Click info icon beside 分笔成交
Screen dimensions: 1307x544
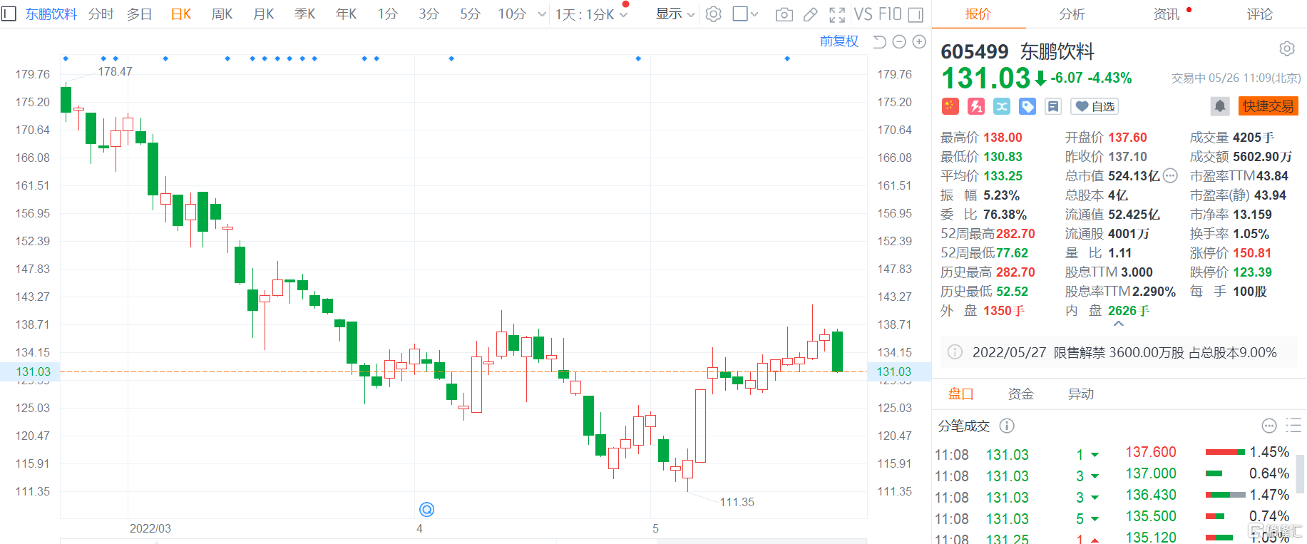[1007, 426]
